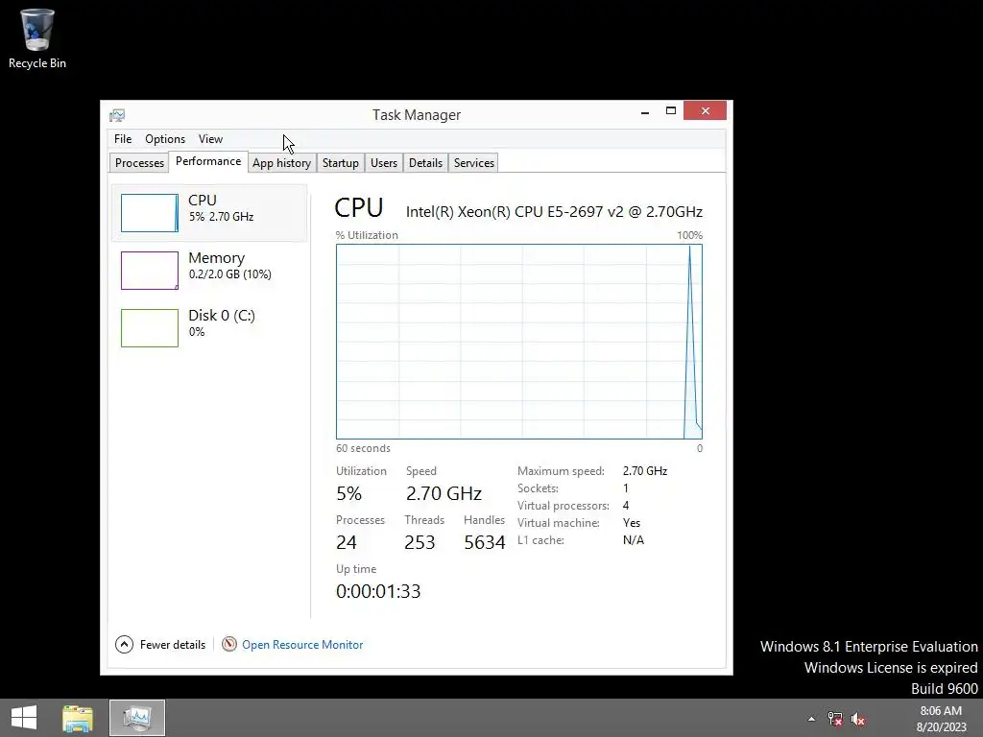
Task: Switch to the Processes tab
Action: point(139,163)
